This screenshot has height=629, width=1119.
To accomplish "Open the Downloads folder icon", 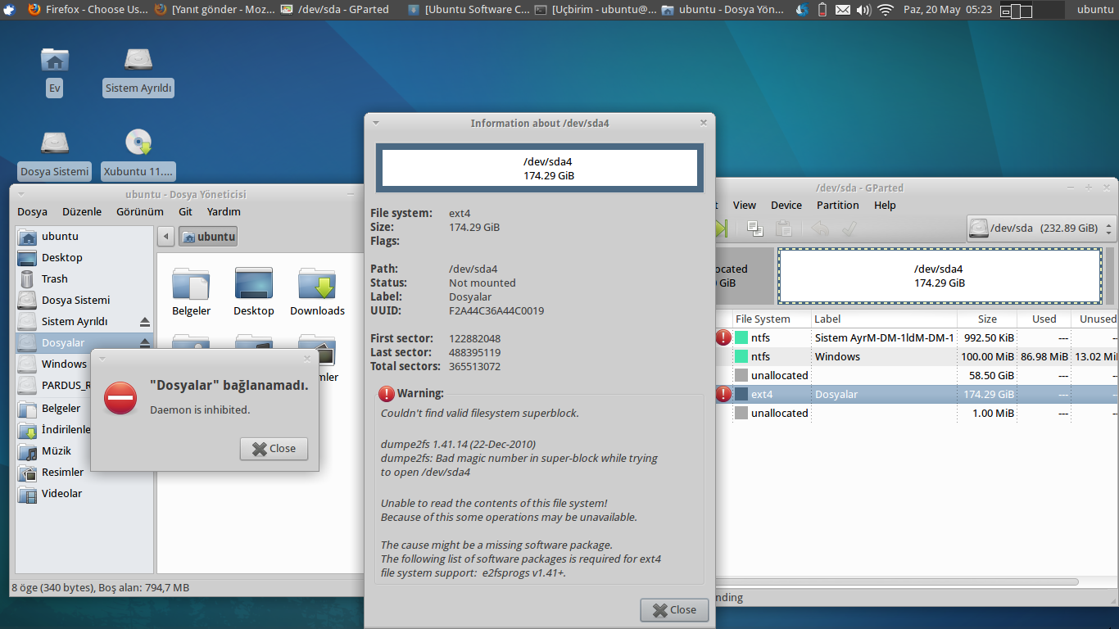I will pos(317,283).
